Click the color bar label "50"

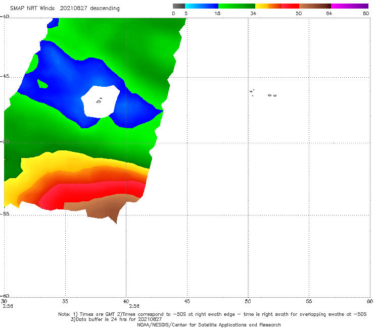click(299, 13)
